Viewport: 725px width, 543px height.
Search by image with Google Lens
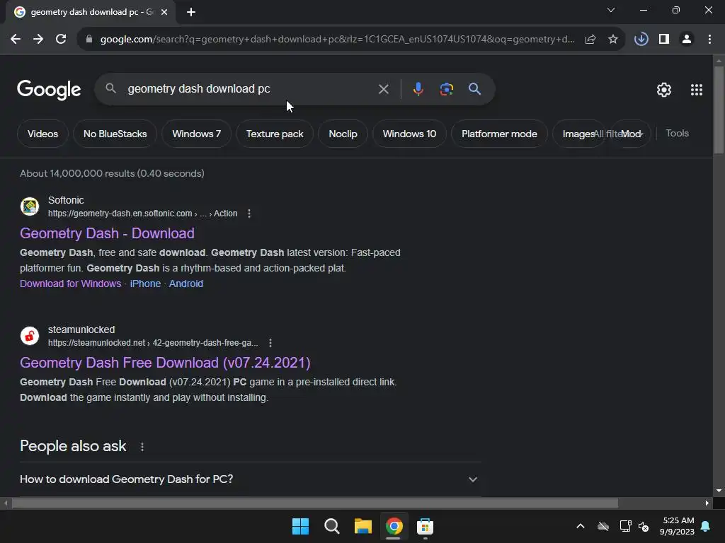(x=447, y=89)
